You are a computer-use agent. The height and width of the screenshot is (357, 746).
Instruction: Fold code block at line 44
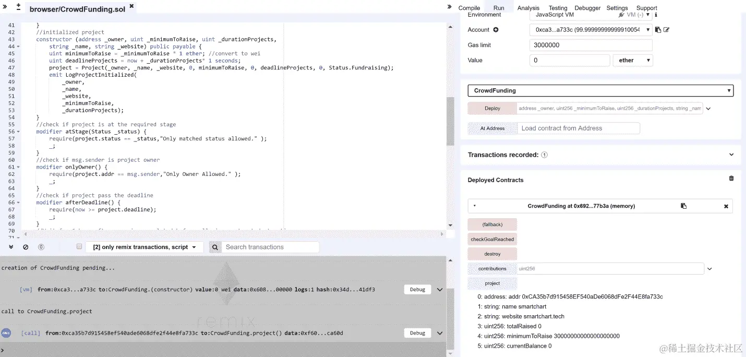tap(18, 46)
